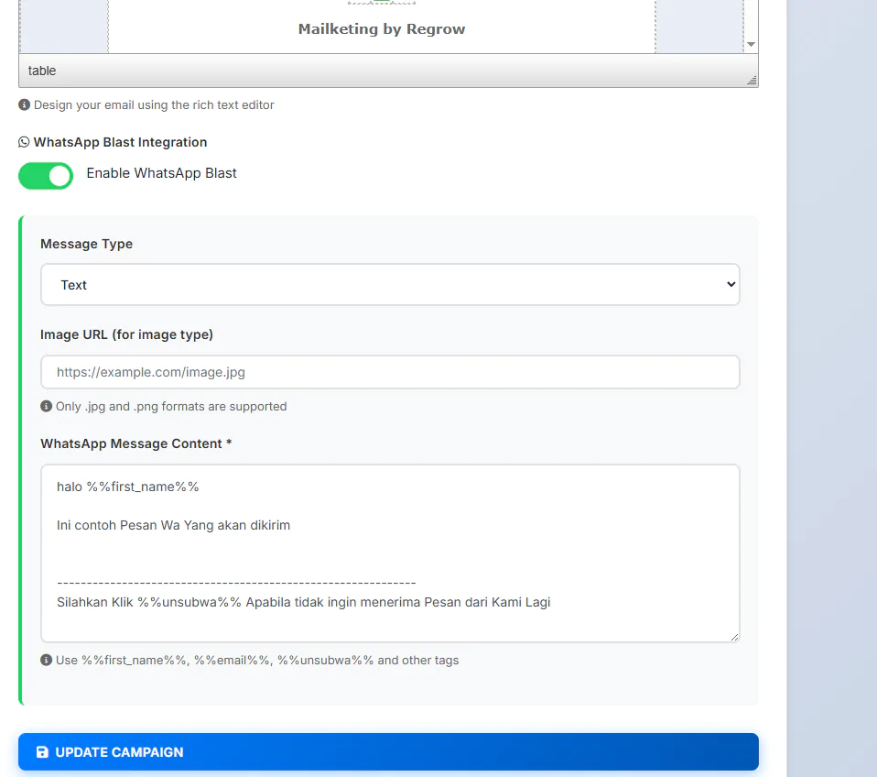The image size is (877, 777).
Task: Focus the Image URL input field
Action: tap(390, 372)
